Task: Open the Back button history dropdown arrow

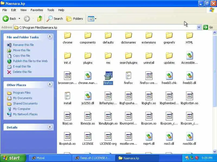Action: 19,19
